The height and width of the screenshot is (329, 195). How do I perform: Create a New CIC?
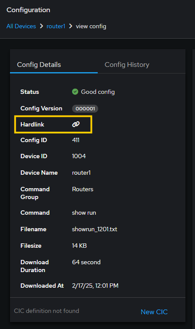click(x=154, y=312)
